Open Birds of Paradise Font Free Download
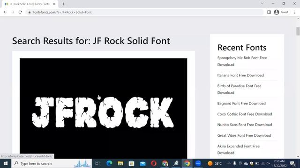This screenshot has height=168, width=300. point(239,89)
